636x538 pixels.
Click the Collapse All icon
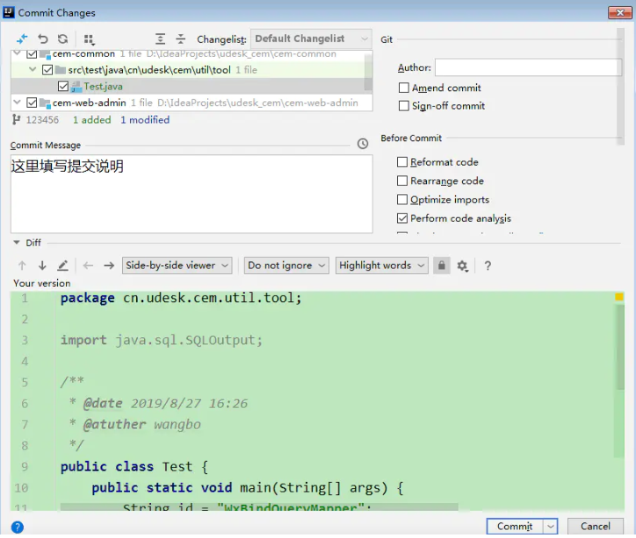tap(180, 39)
